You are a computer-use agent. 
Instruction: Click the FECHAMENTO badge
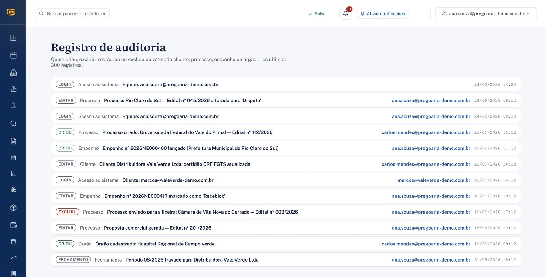pyautogui.click(x=73, y=260)
